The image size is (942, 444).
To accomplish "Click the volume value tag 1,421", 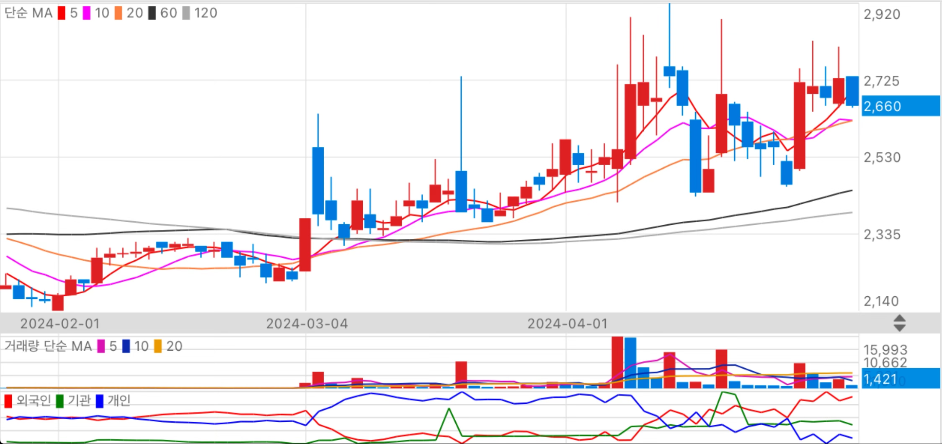I will click(901, 379).
